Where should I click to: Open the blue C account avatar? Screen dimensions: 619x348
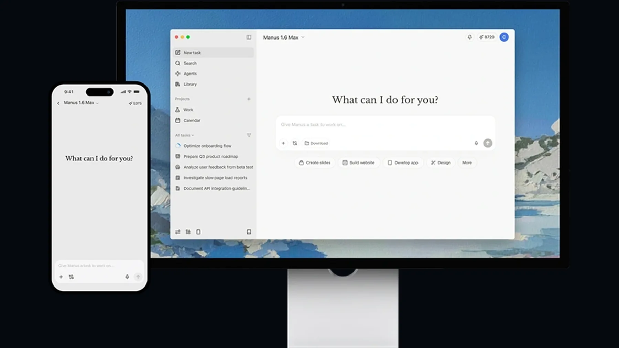tap(504, 37)
